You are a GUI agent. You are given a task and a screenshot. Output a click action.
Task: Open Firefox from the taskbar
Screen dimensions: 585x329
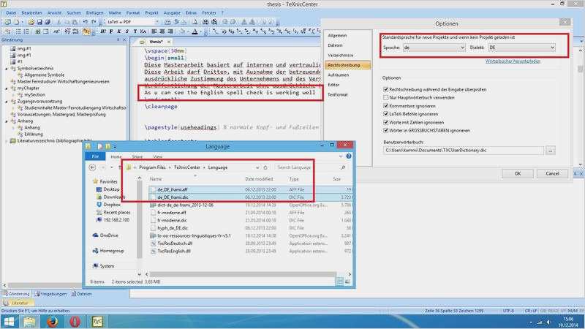tap(52, 321)
